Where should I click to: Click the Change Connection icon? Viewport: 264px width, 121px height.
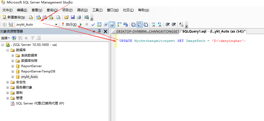click(11, 25)
